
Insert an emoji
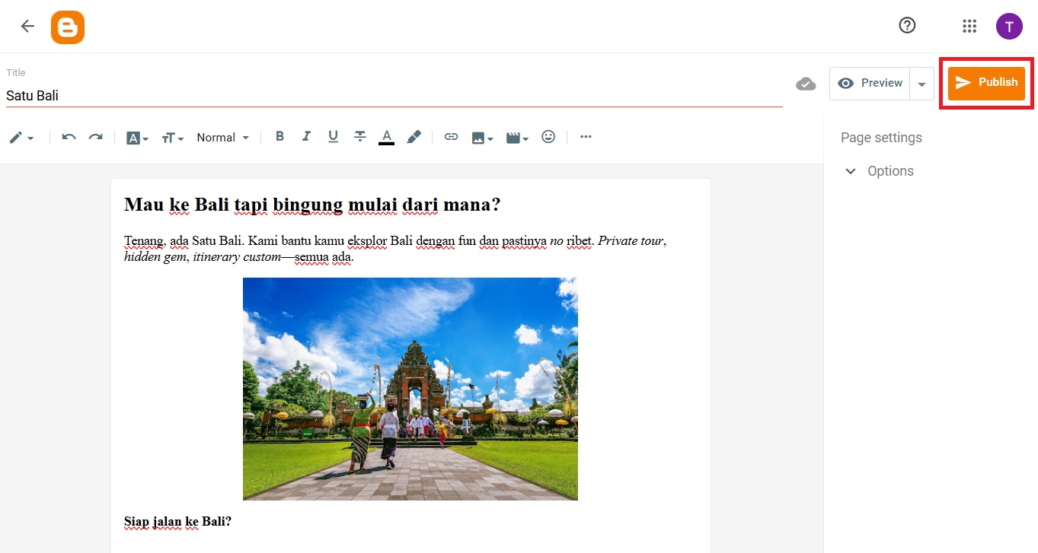click(548, 137)
